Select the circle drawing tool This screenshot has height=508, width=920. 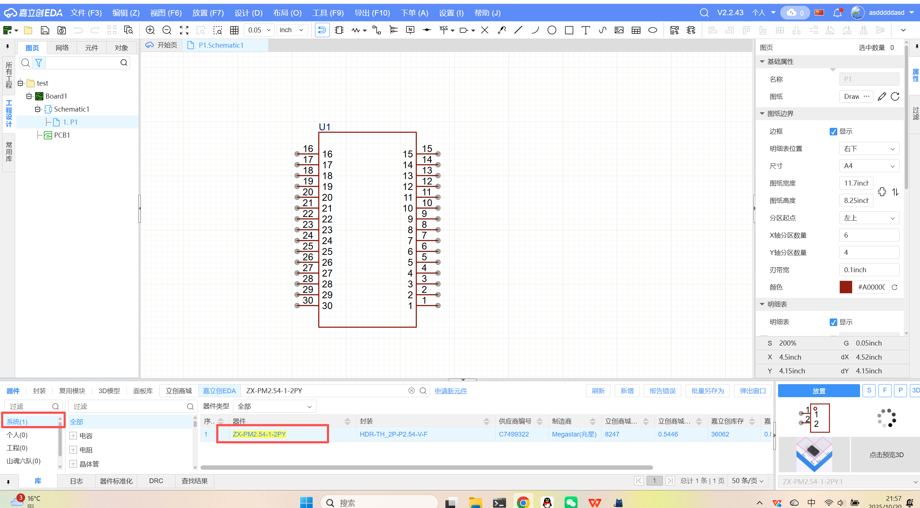click(x=552, y=30)
